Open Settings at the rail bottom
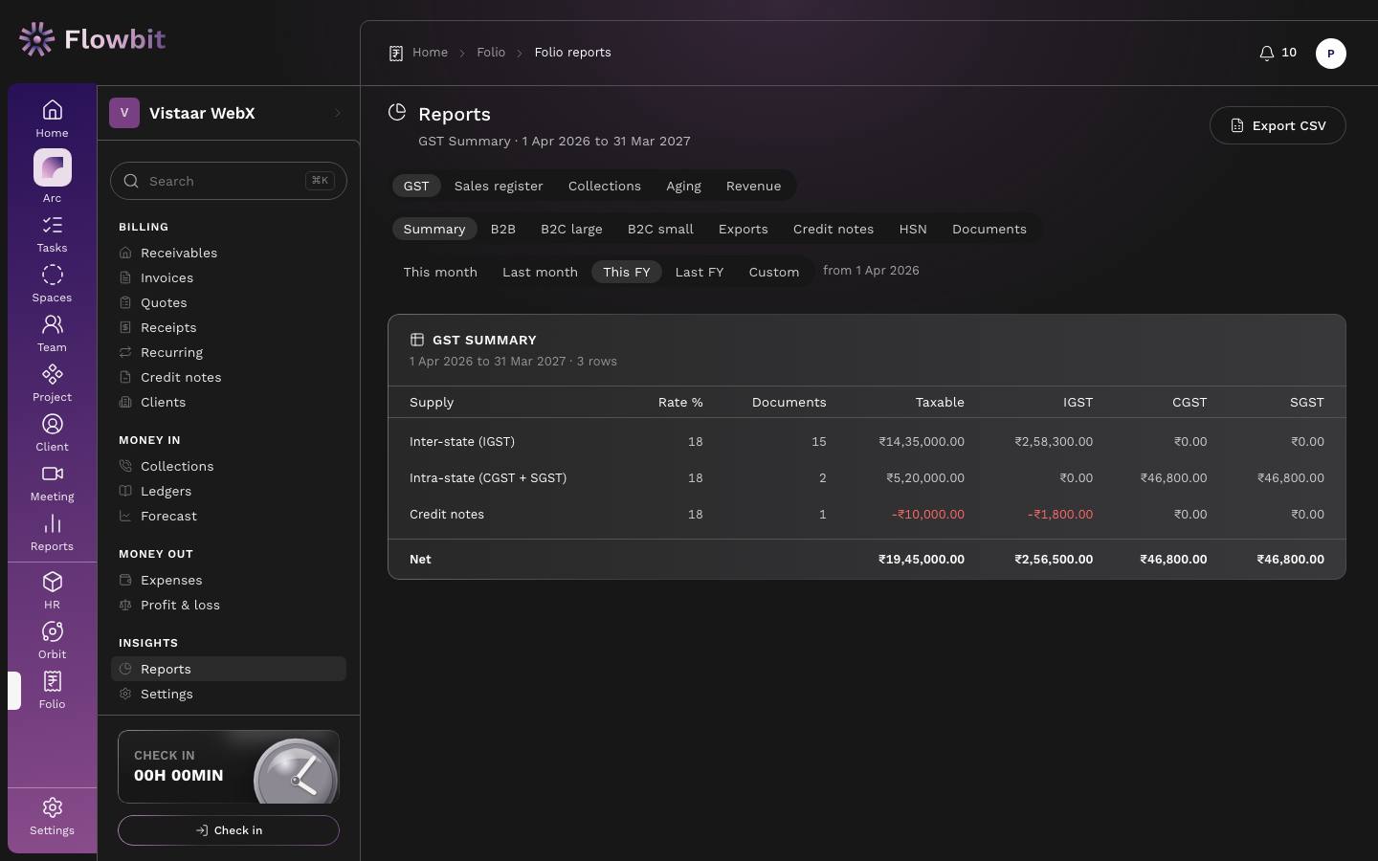1378x861 pixels. 52,817
